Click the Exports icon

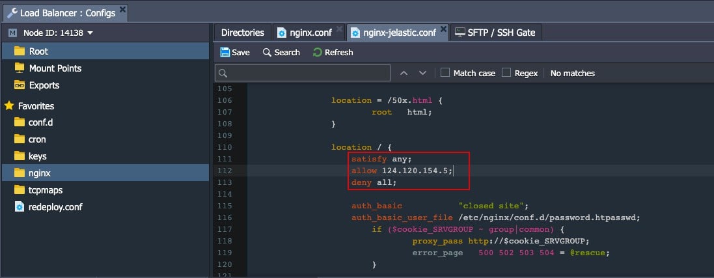click(19, 85)
